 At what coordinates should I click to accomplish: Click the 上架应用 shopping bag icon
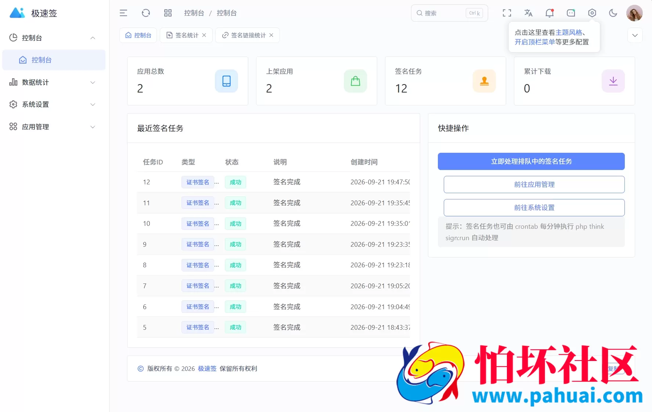(x=355, y=81)
